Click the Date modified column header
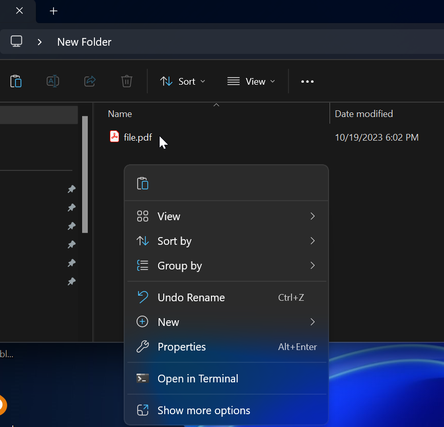444x427 pixels. pyautogui.click(x=364, y=114)
